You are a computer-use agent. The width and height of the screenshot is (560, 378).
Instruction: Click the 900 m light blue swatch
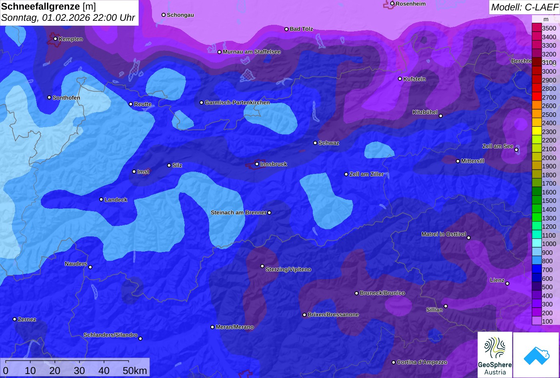pyautogui.click(x=536, y=252)
